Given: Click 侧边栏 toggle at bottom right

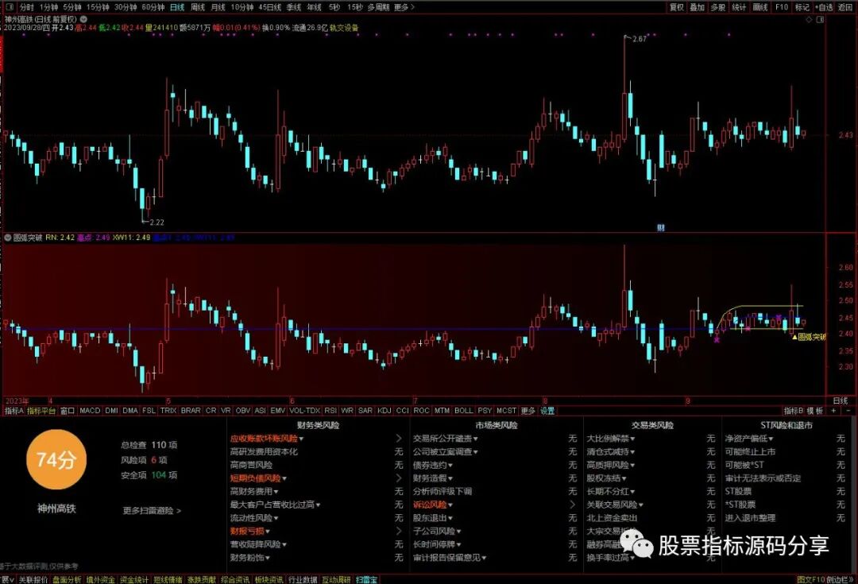Looking at the screenshot, I should (840, 579).
